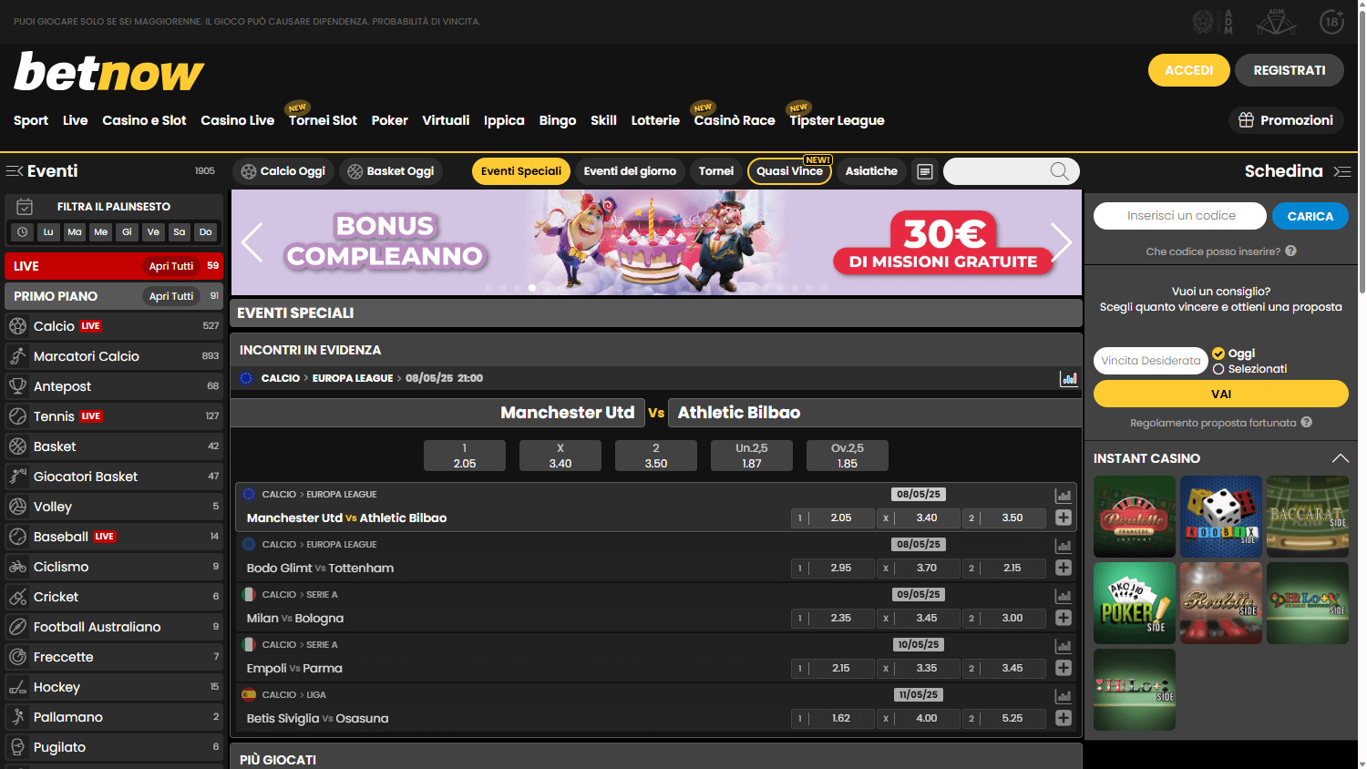Click the 18+ icon in top bar
This screenshot has height=769, width=1367.
click(1331, 22)
